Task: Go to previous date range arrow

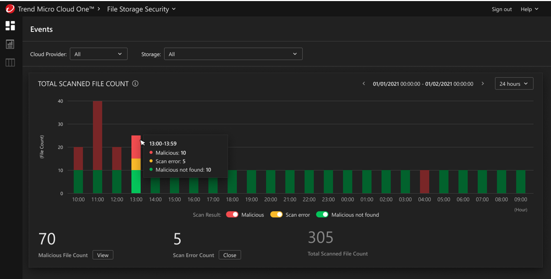Action: [x=364, y=84]
